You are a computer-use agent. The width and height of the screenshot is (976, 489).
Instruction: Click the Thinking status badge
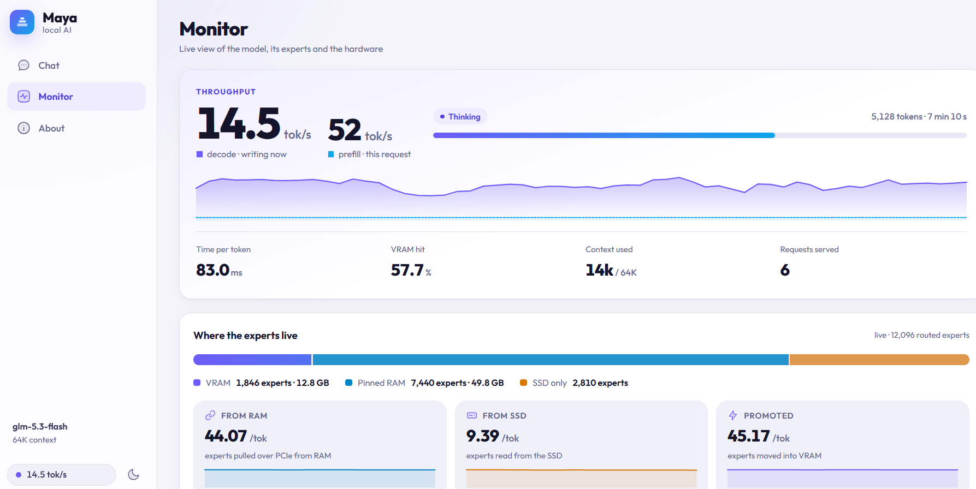[x=460, y=117]
